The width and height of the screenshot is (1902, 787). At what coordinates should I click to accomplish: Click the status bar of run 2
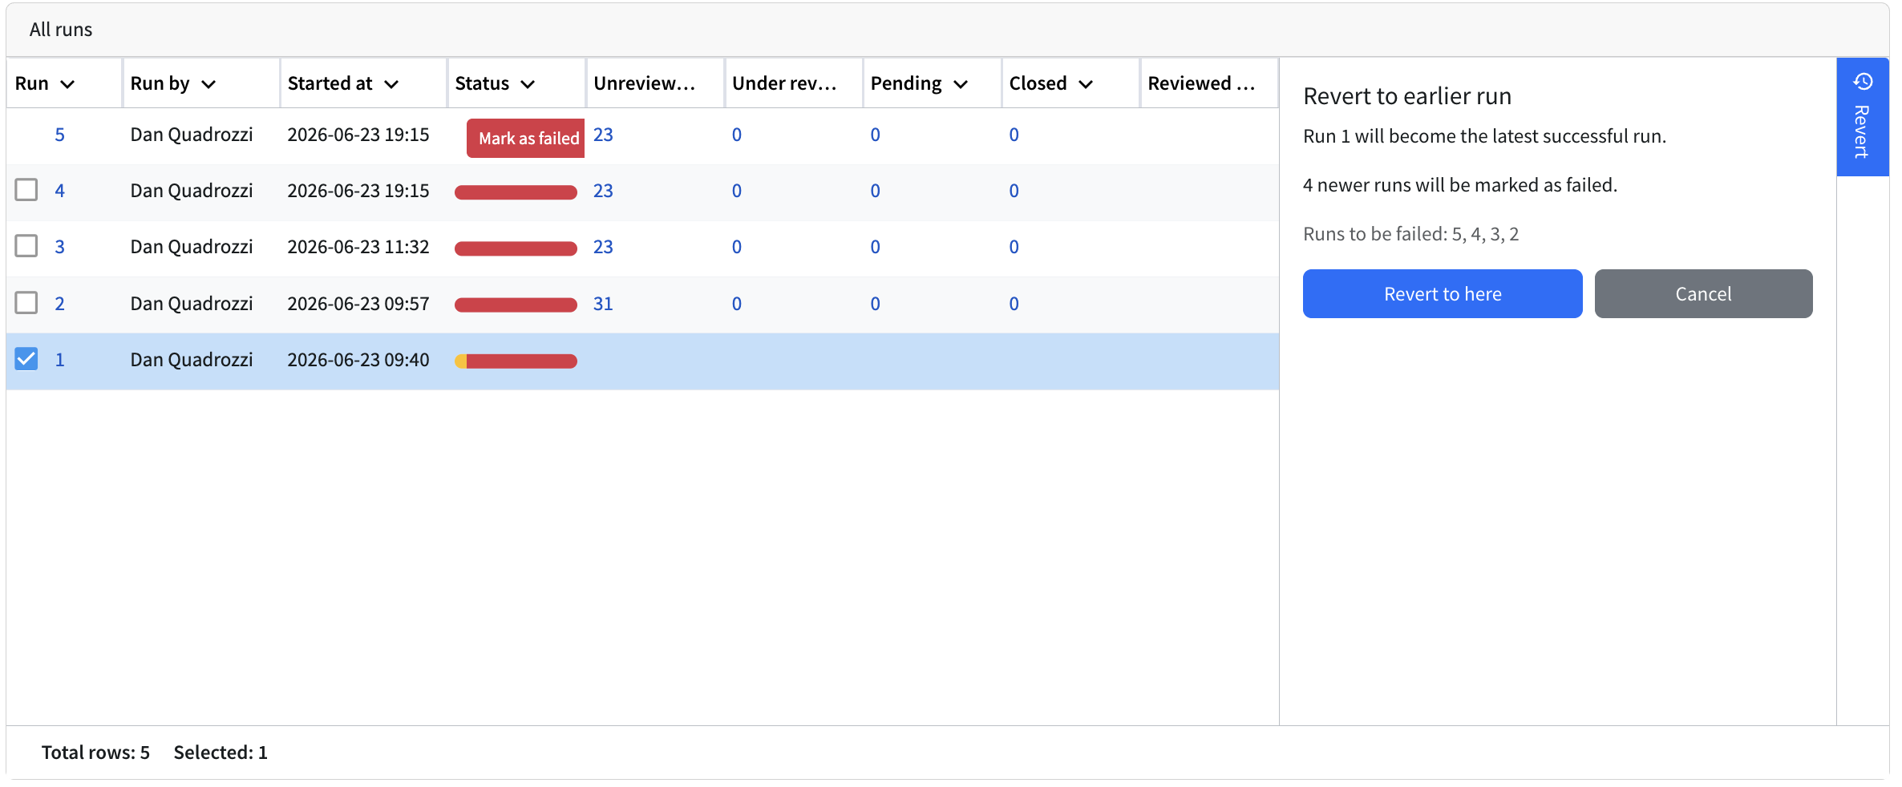coord(516,305)
